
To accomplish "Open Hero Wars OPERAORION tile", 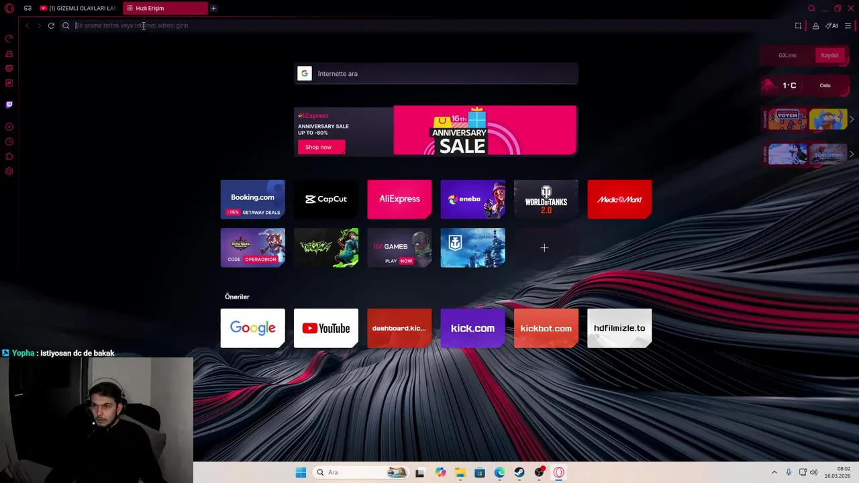I will click(x=252, y=248).
